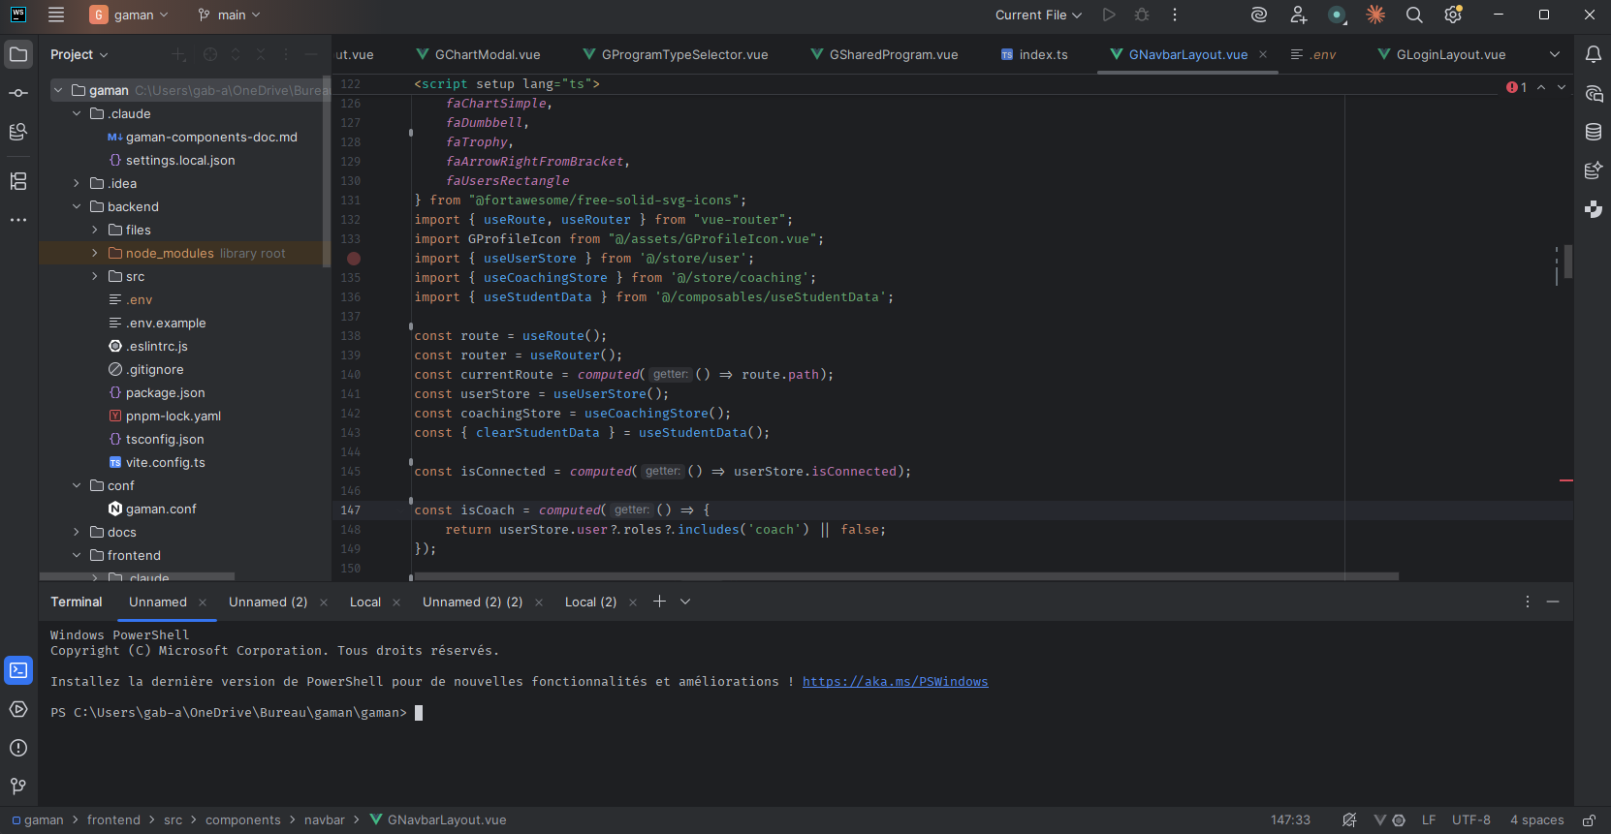Image resolution: width=1611 pixels, height=834 pixels.
Task: Open the Terminal tool window icon
Action: coord(18,670)
